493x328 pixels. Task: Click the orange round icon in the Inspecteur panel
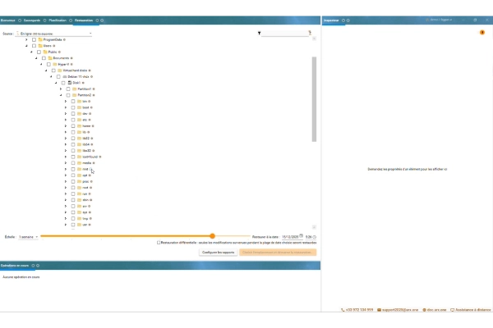tap(481, 33)
